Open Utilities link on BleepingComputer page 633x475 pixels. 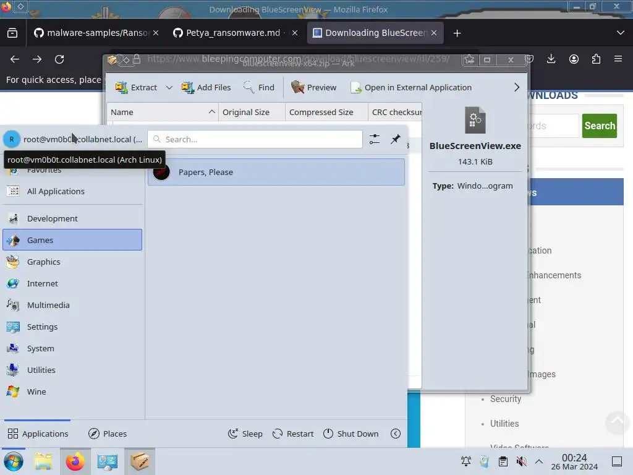(504, 424)
